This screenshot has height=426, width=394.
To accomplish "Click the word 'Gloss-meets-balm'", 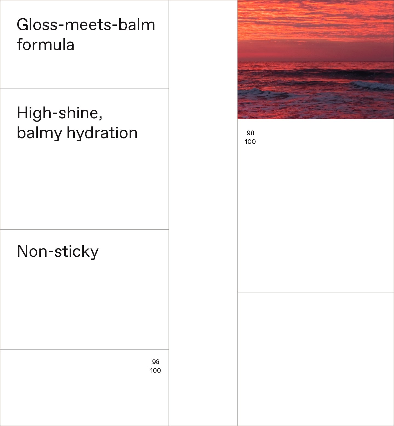I will (x=86, y=25).
